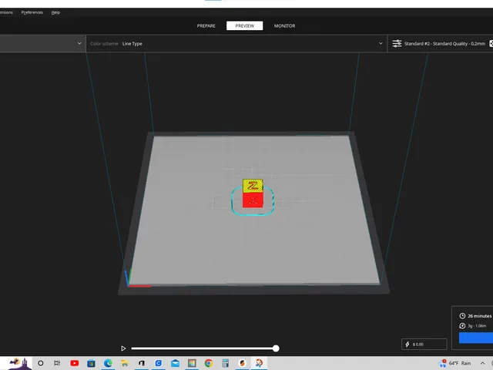Open the Preferences menu
The height and width of the screenshot is (370, 493).
click(x=32, y=12)
